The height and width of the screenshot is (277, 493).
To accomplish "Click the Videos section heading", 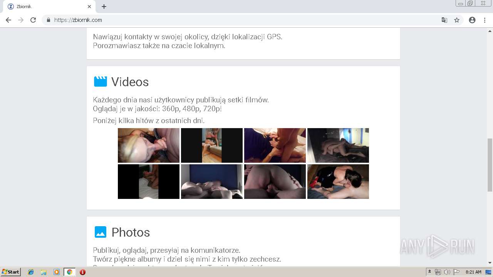I will coord(130,82).
